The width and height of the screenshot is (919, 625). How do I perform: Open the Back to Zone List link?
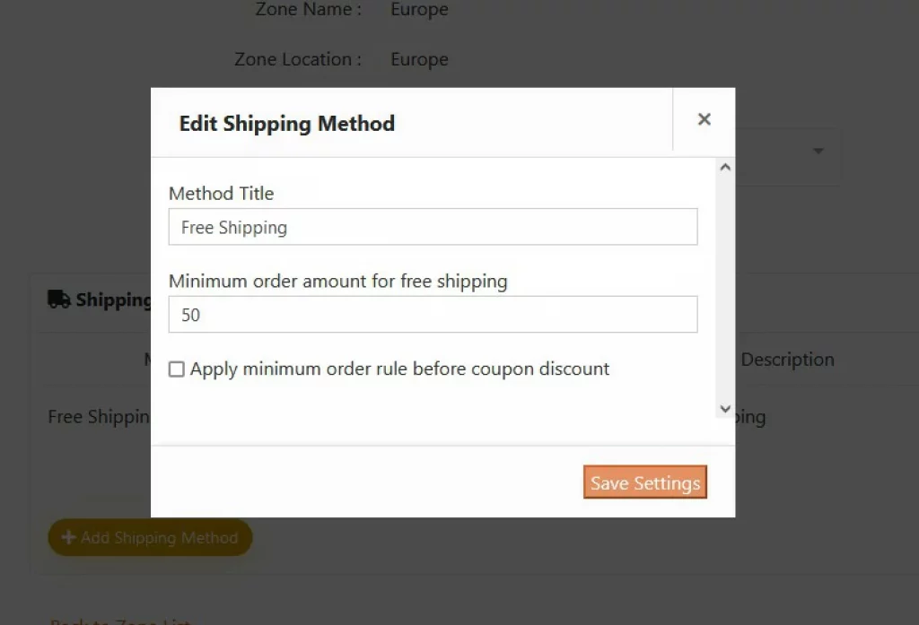120,621
